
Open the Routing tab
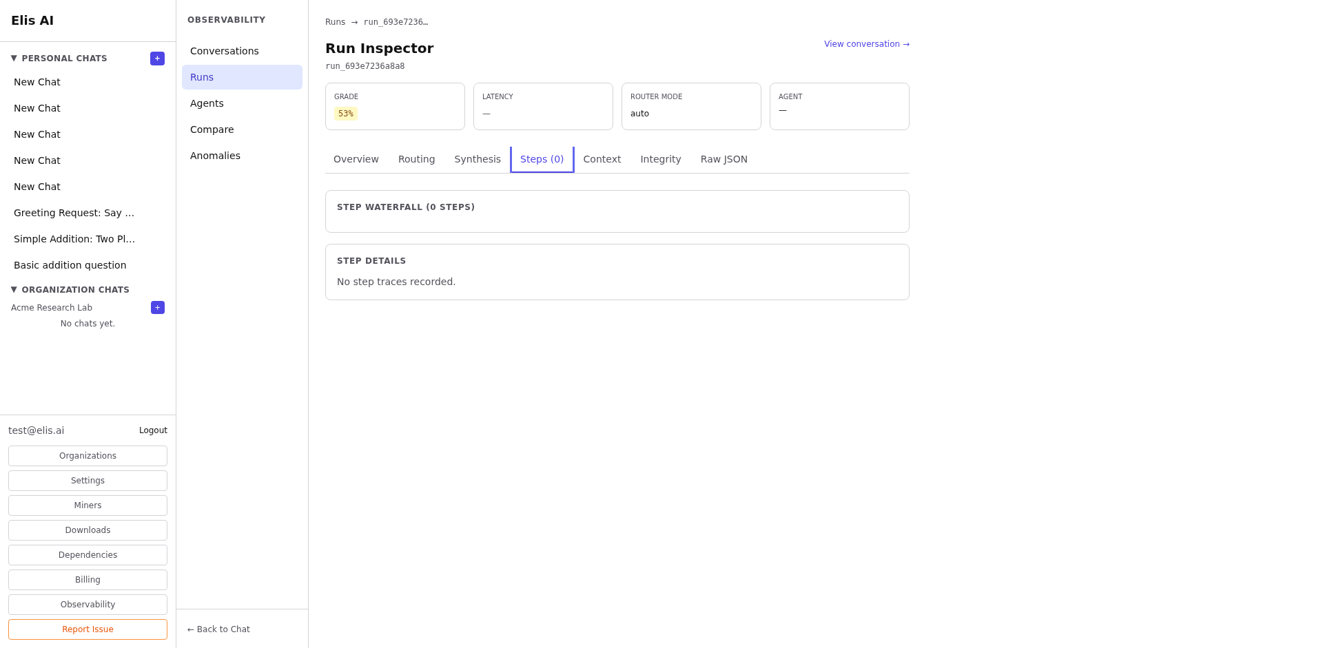[416, 159]
